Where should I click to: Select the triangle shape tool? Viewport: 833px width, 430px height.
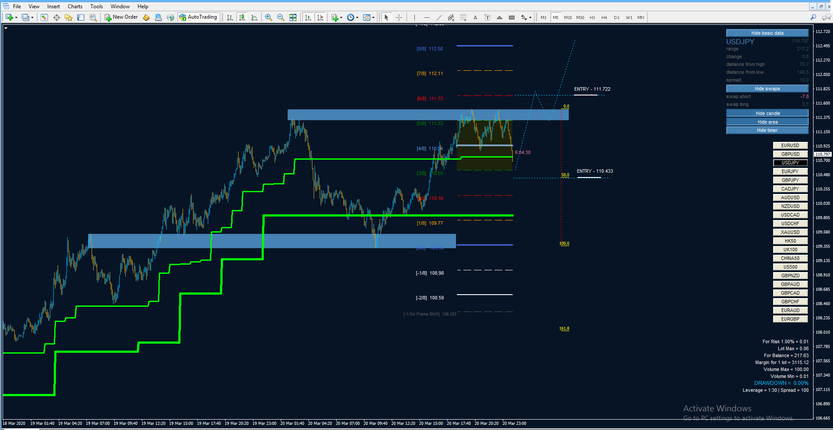pyautogui.click(x=499, y=17)
